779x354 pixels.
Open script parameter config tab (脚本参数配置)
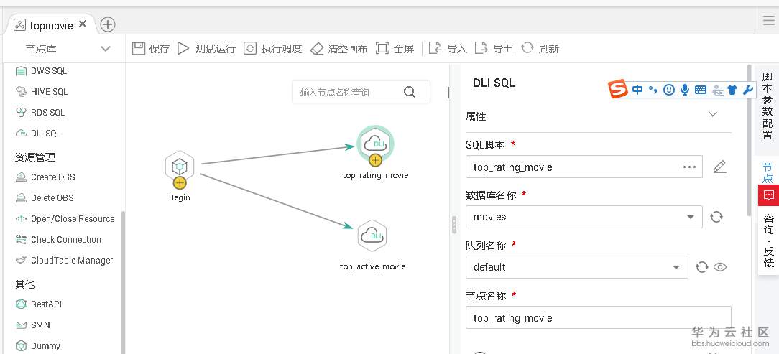coord(768,106)
